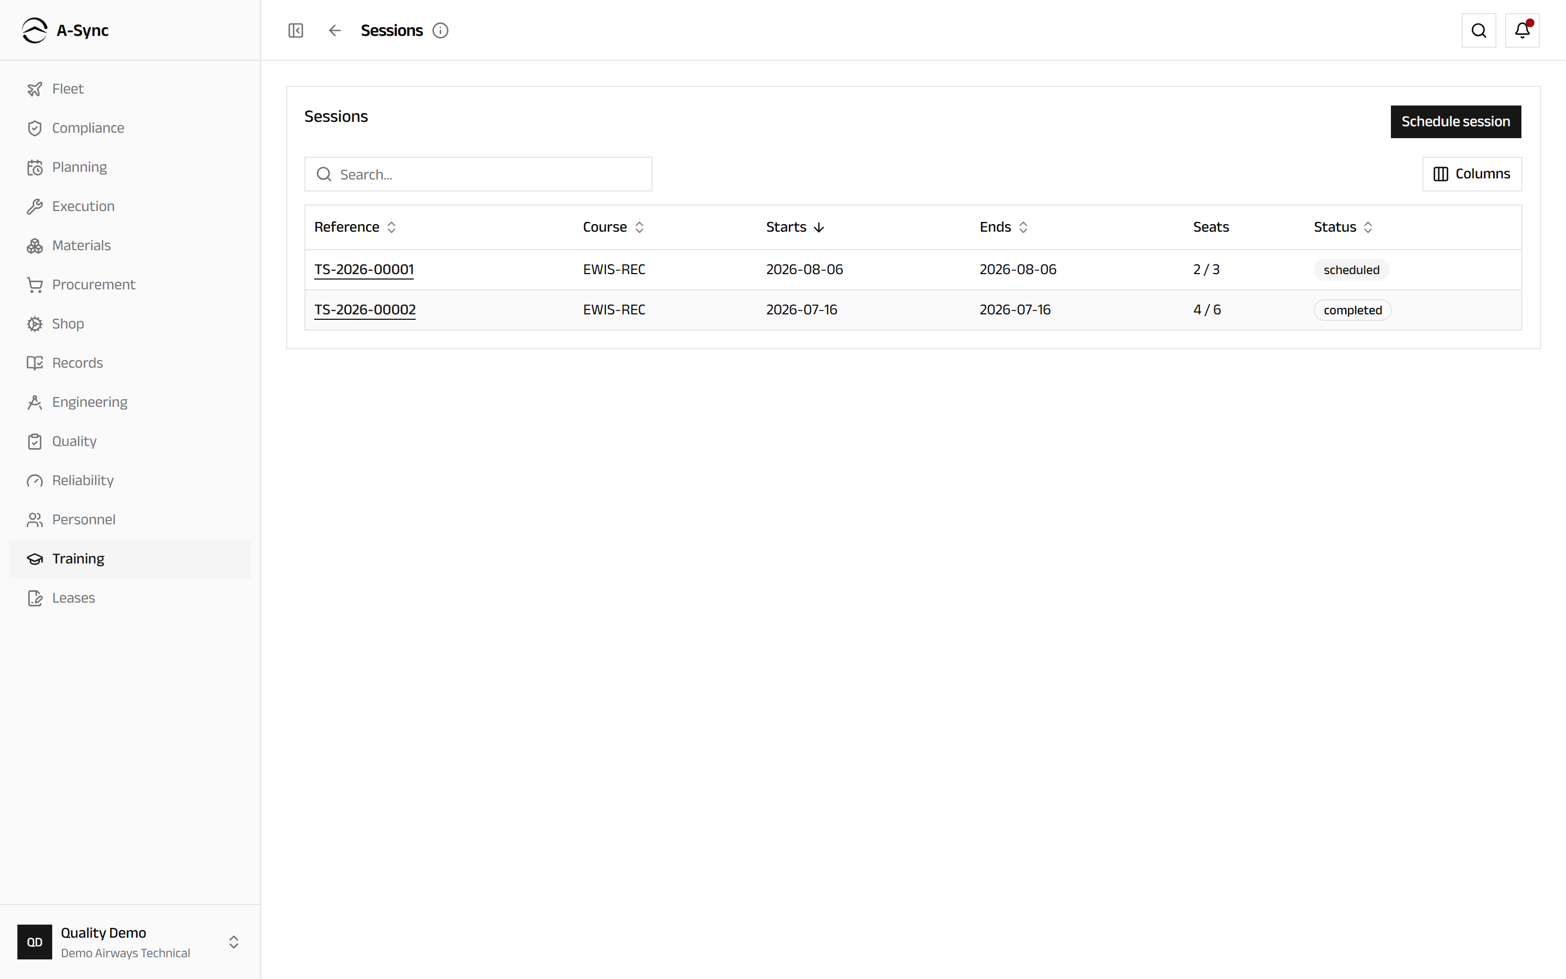
Task: Click the QD avatar tile
Action: [35, 942]
